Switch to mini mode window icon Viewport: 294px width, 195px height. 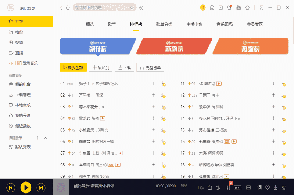pyautogui.click(x=261, y=8)
